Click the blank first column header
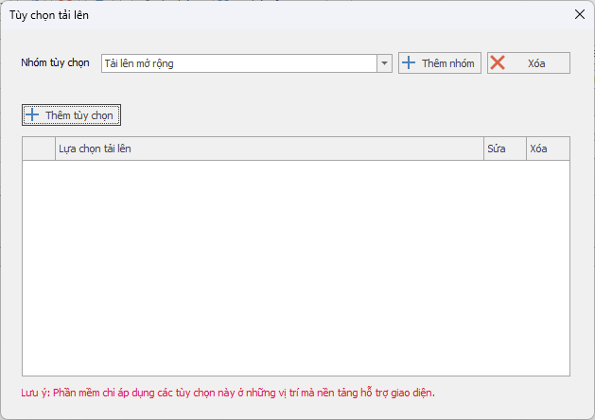The width and height of the screenshot is (595, 420). 39,149
